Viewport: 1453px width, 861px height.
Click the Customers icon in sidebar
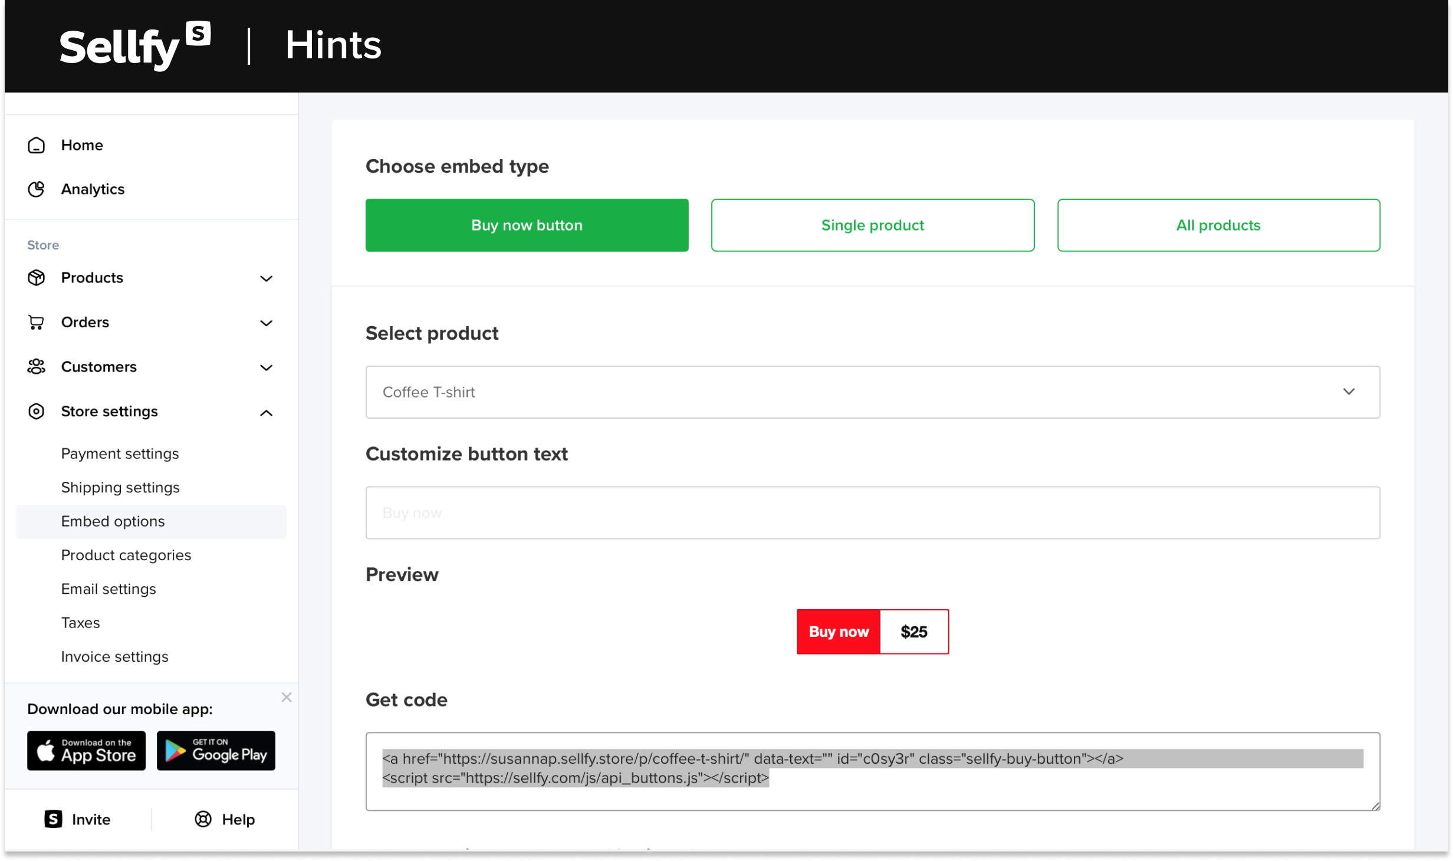coord(37,366)
